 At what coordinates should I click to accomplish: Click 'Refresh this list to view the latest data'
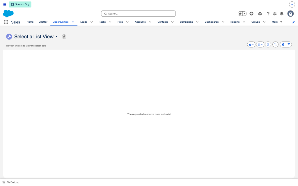point(26,46)
